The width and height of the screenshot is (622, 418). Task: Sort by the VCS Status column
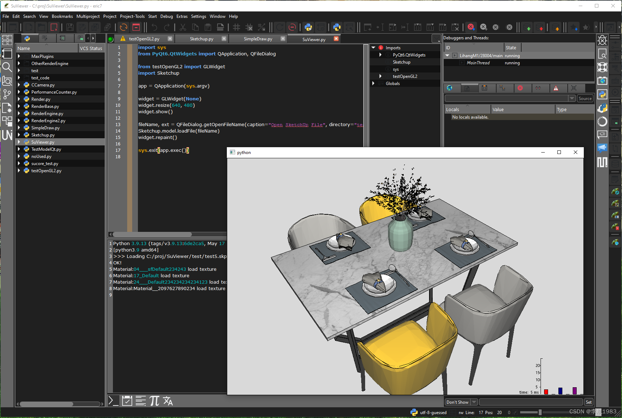point(91,48)
